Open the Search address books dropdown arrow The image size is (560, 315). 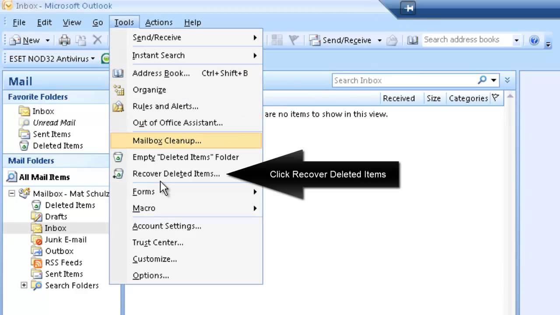[516, 40]
